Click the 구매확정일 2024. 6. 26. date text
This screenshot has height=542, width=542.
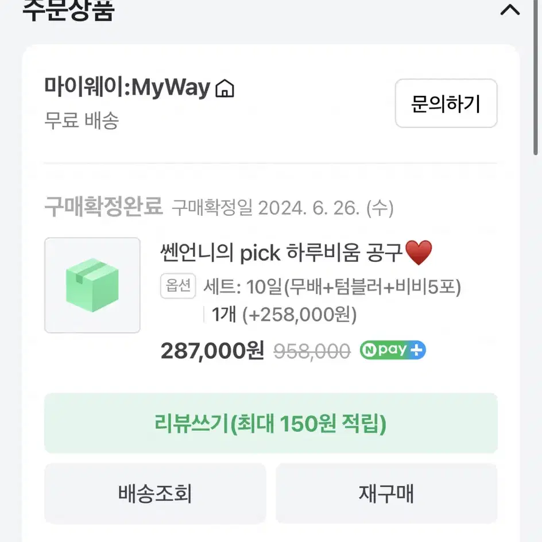click(282, 208)
